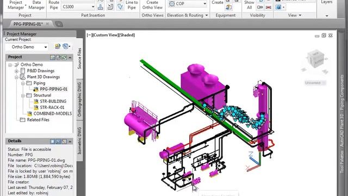Screen dimensions: 348x196
Task: Click the pipe support insertion icon
Action: pos(100,7)
